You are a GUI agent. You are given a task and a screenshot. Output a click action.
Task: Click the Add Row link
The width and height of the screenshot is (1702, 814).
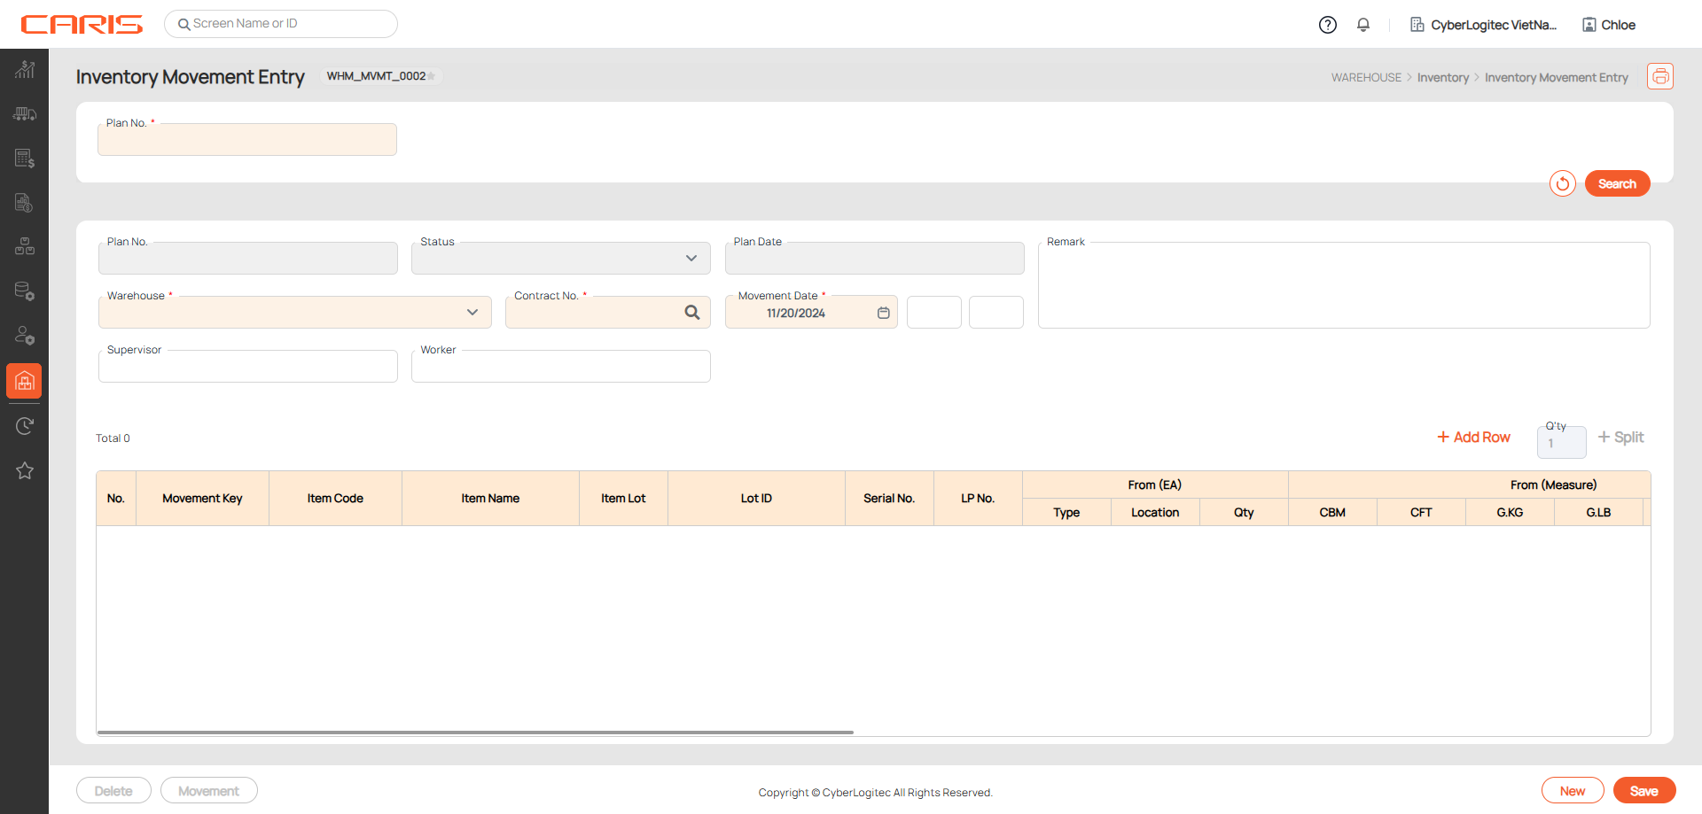point(1473,438)
